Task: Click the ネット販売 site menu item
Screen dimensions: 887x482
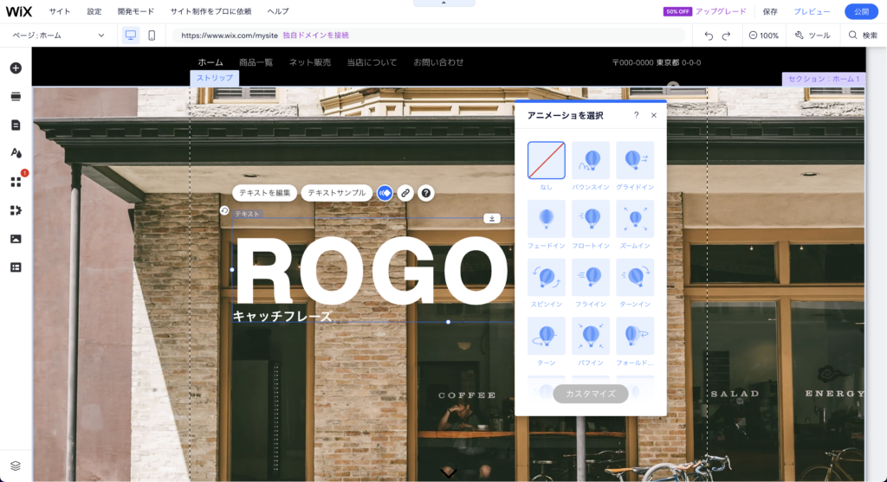Action: coord(310,62)
